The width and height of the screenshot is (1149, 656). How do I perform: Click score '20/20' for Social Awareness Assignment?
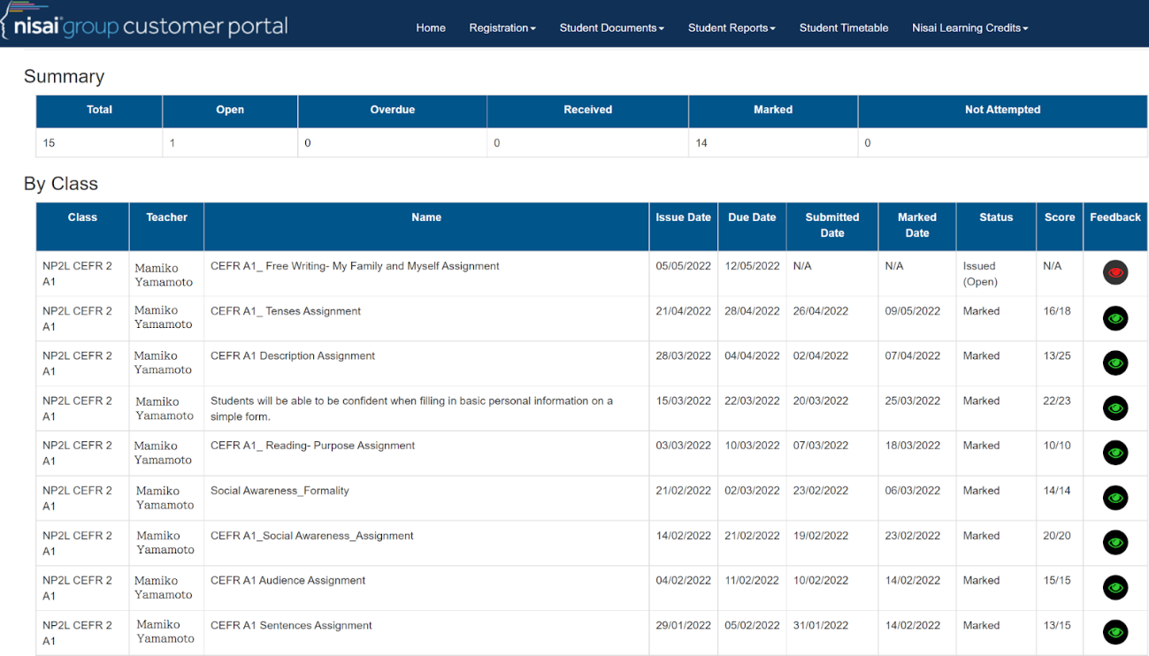click(1057, 536)
